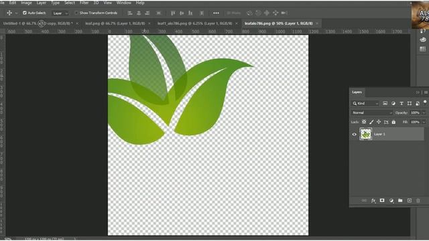
Task: Open the Fill slider dropdown arrow
Action: coord(424,122)
